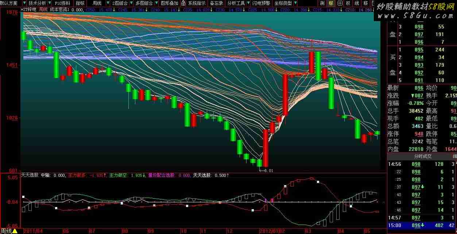Click the 主力做空 indicator label
This screenshot has width=457, height=234.
(118, 175)
